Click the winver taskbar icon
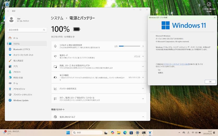This screenshot has width=218, height=136. coord(150,133)
